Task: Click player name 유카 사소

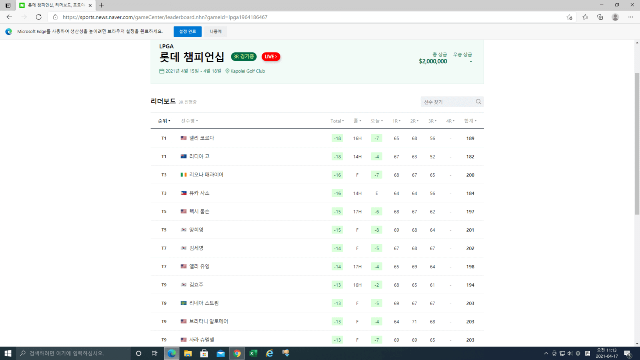Action: click(199, 193)
